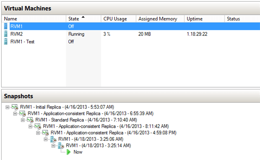Viewport: 260px width, 160px height.
Task: Collapse the RVM1 Initial Replica tree node
Action: [x=7, y=107]
